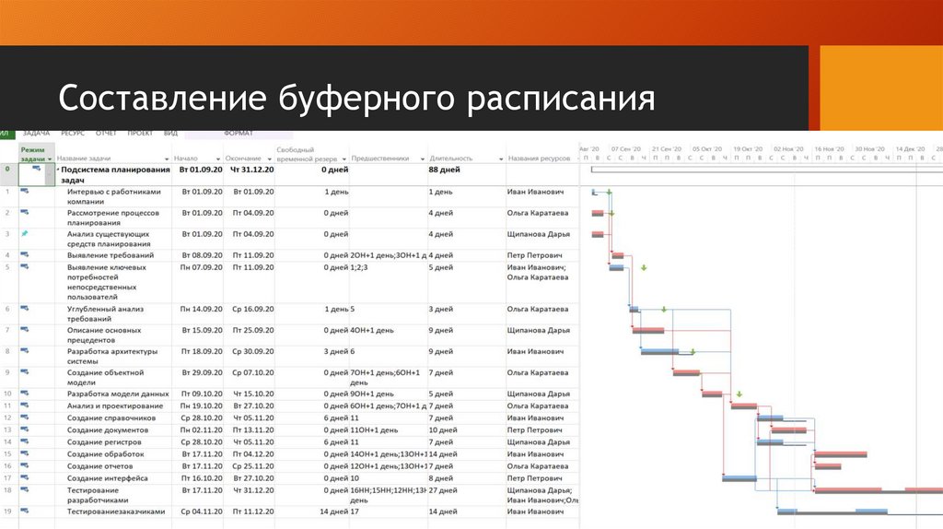Click predecessors cell '11ОН+1 день'

pyautogui.click(x=374, y=429)
